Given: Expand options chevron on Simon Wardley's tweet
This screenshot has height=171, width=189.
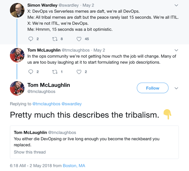Looking at the screenshot, I should (x=176, y=5).
